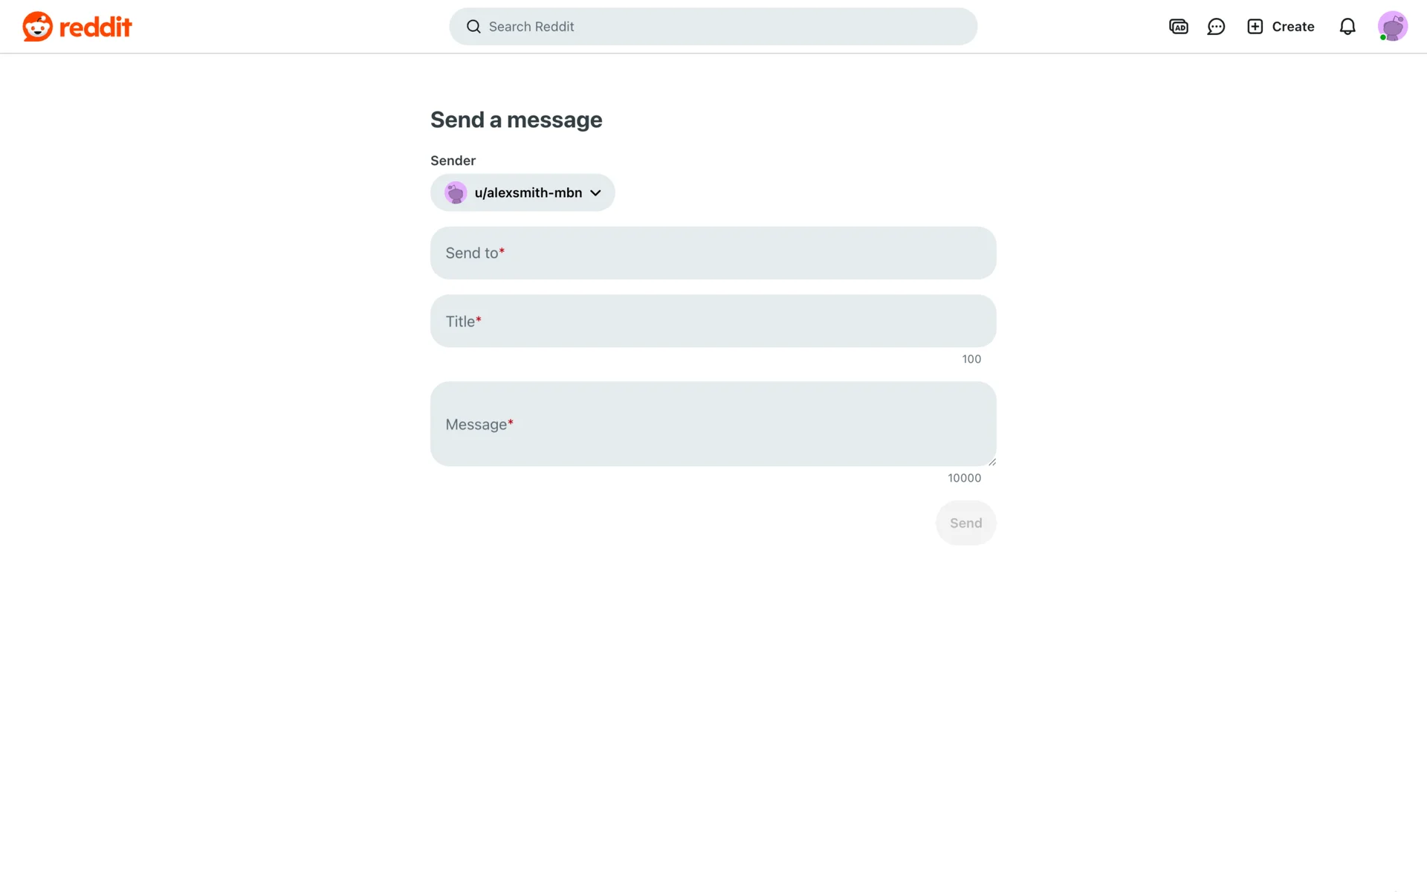This screenshot has height=892, width=1427.
Task: Click the sender's small avatar thumbnail
Action: (456, 193)
